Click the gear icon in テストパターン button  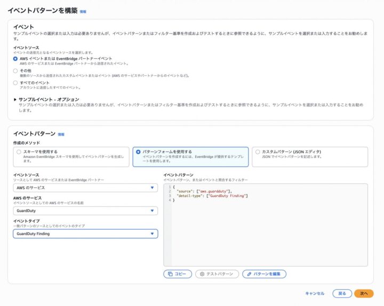[x=202, y=274]
